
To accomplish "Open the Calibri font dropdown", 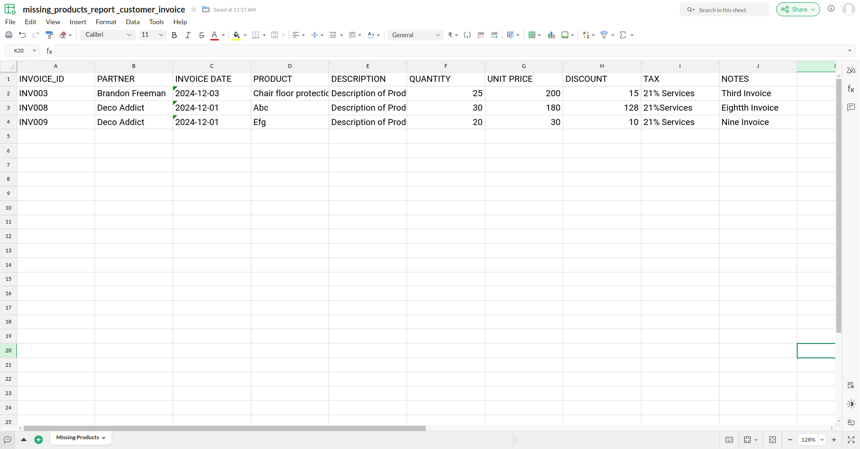I will click(108, 35).
